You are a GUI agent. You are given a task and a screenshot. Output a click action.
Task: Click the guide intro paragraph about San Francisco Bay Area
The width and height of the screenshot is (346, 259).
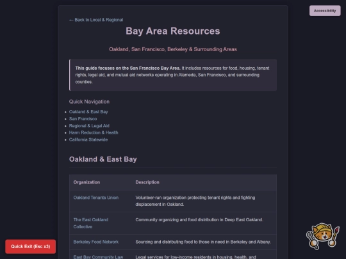click(173, 75)
